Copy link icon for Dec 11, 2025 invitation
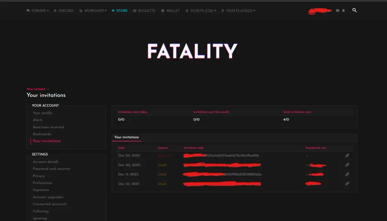387x221 pixels. click(x=347, y=174)
